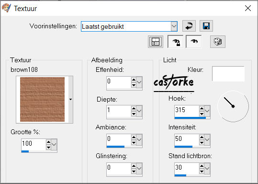Image resolution: width=258 pixels, height=184 pixels.
Task: Click the Grootte % value field
Action: click(34, 144)
